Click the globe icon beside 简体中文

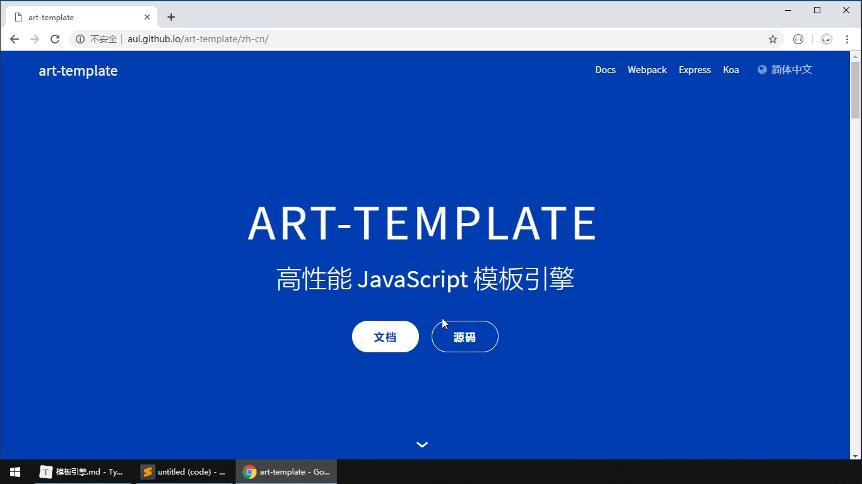tap(762, 70)
